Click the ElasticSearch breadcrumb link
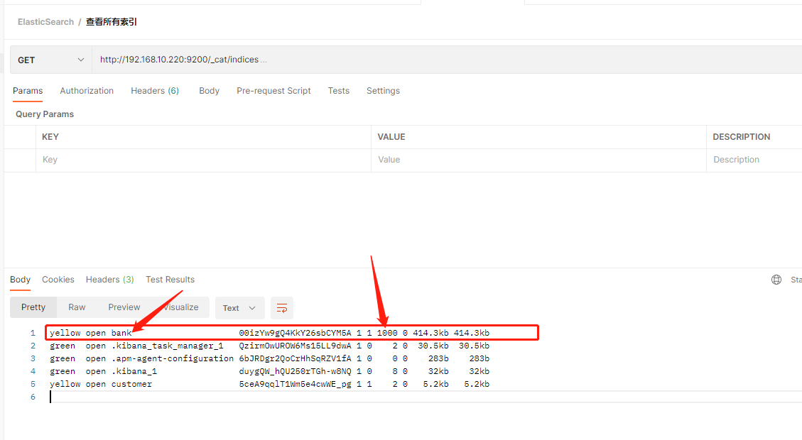The width and height of the screenshot is (802, 440). coord(46,22)
